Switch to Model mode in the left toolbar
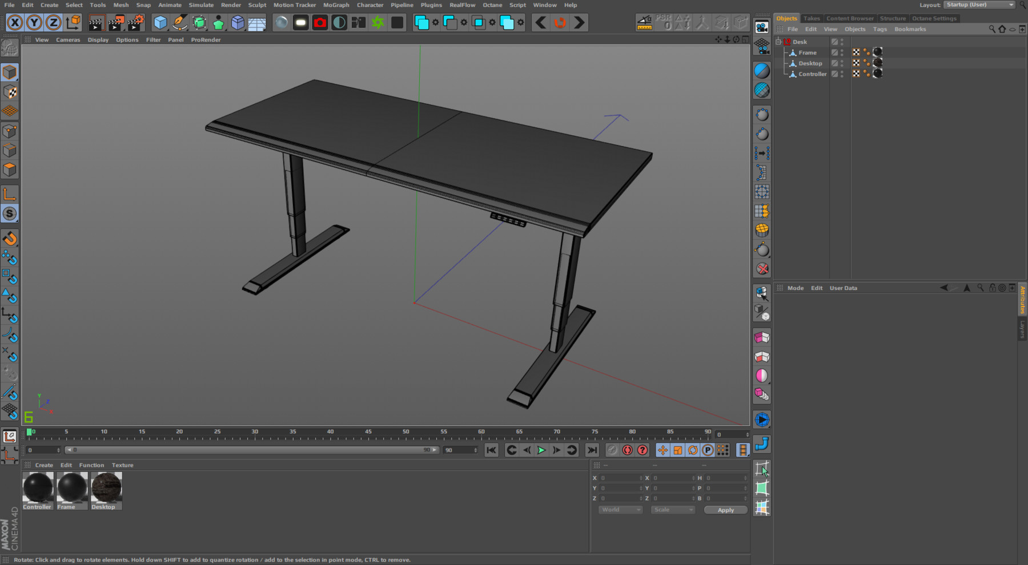This screenshot has width=1028, height=565. pyautogui.click(x=9, y=72)
